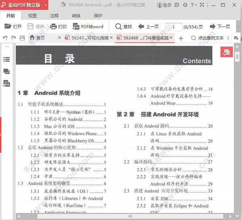
Task: Go to previous page with 上一页
Action: point(148,27)
